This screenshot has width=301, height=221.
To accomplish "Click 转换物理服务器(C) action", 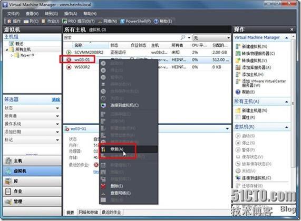I will tap(255, 54).
